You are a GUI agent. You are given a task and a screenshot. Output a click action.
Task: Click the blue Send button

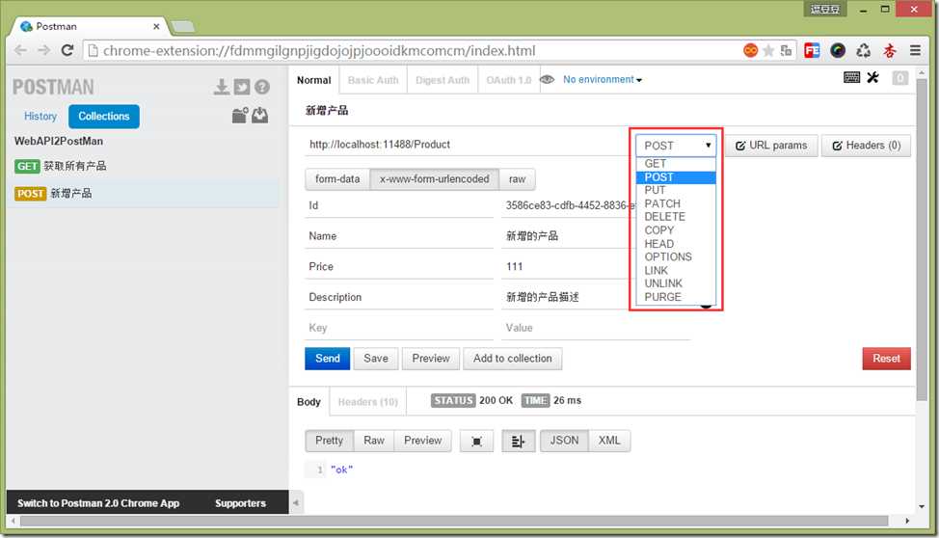pyautogui.click(x=328, y=359)
